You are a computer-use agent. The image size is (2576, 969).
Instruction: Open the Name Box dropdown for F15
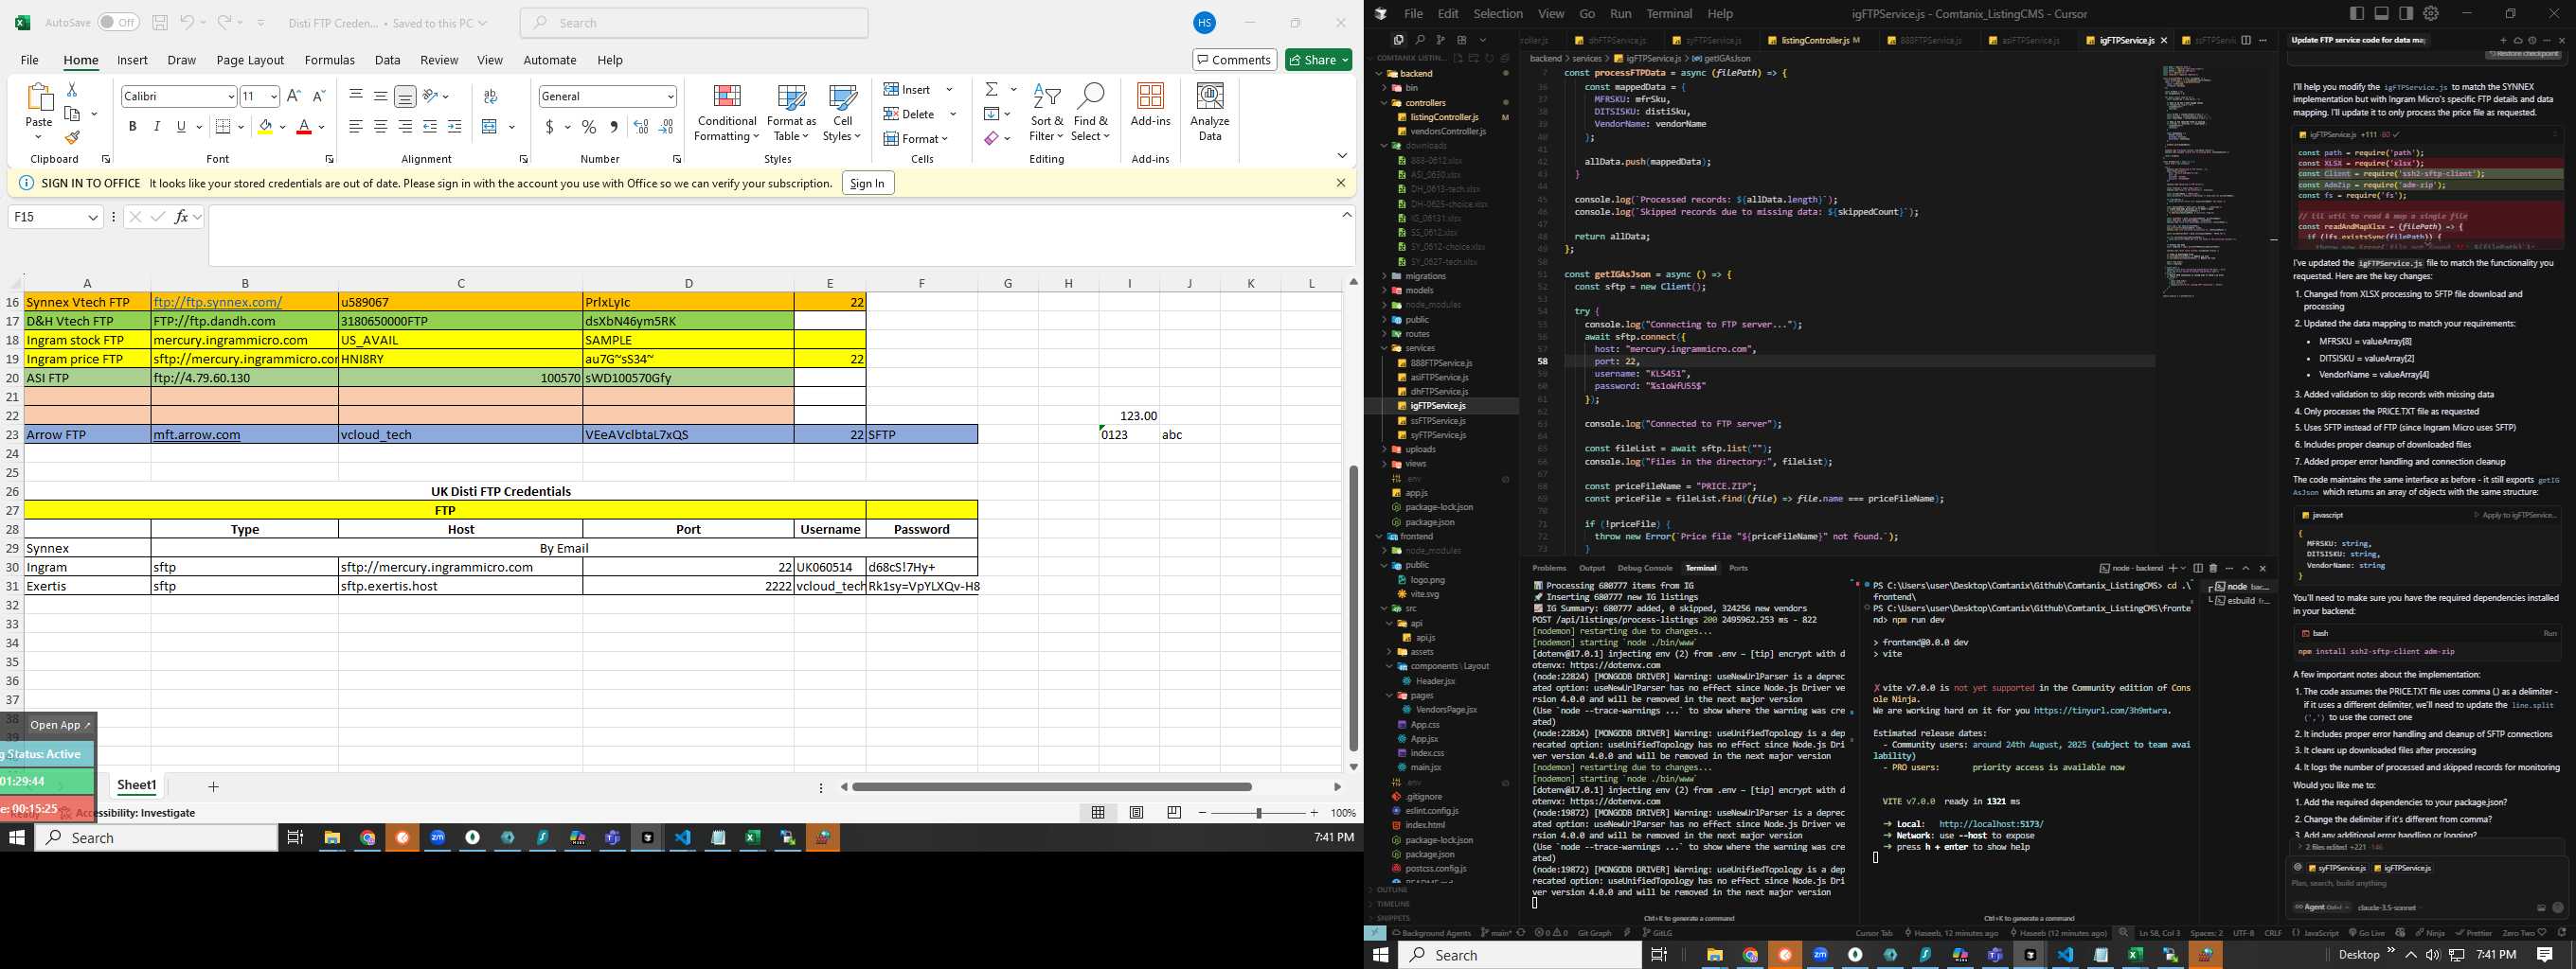tap(93, 217)
